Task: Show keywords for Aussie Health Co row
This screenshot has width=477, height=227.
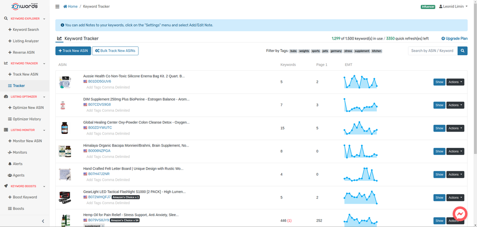Action: 439,82
